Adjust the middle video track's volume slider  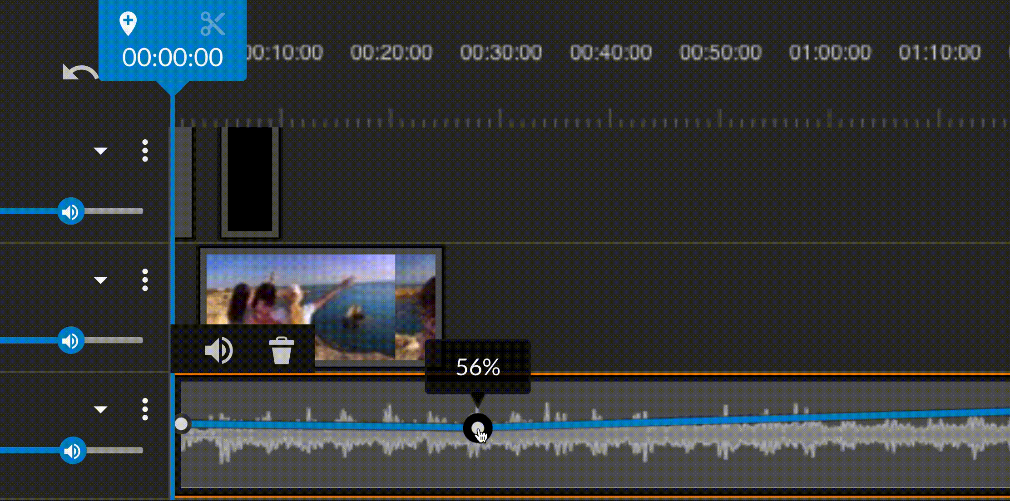[x=71, y=341]
